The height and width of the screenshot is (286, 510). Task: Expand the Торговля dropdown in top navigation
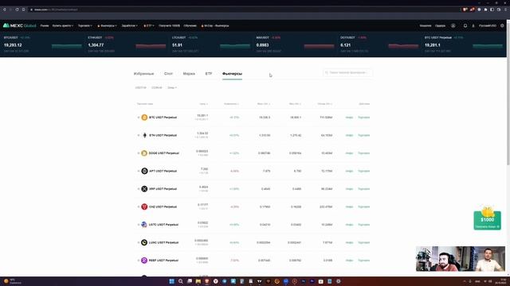tap(85, 25)
